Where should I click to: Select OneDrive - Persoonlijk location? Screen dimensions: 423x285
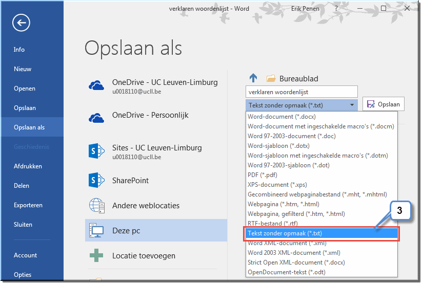click(x=156, y=118)
